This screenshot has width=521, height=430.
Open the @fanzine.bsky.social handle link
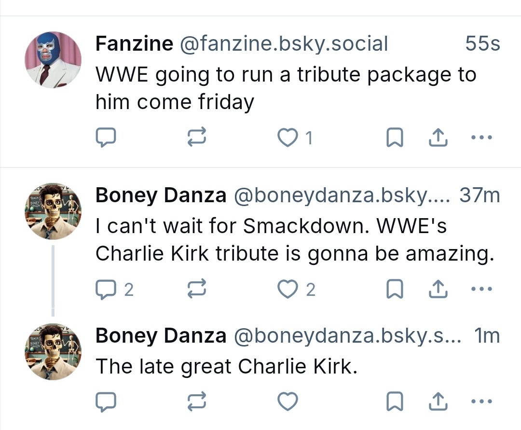[284, 44]
